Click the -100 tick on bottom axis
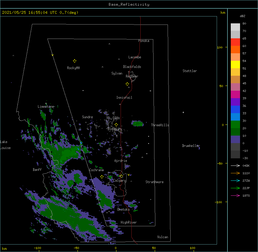258x252 pixels. pyautogui.click(x=37, y=248)
